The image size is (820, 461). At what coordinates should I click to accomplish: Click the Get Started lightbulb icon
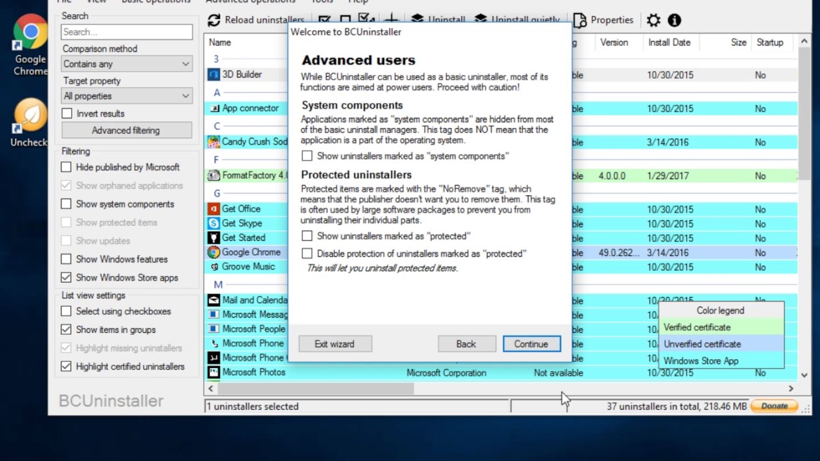click(x=214, y=238)
